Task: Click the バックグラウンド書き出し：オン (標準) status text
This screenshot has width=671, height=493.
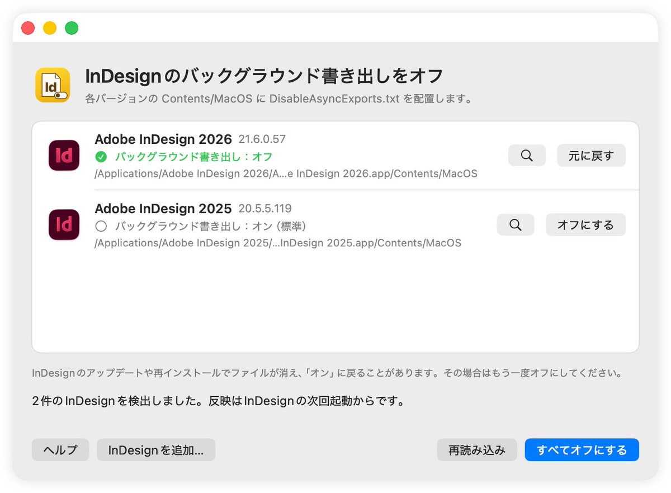Action: tap(211, 226)
